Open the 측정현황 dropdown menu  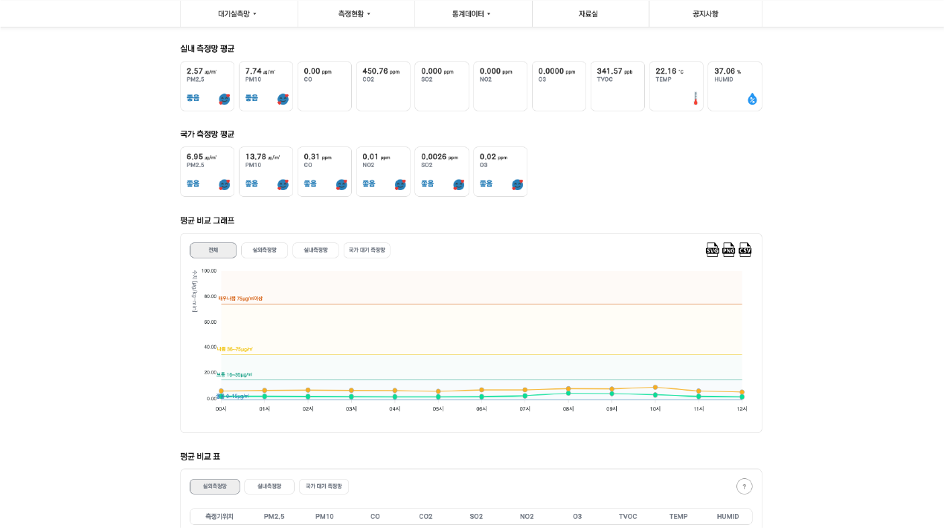(355, 13)
